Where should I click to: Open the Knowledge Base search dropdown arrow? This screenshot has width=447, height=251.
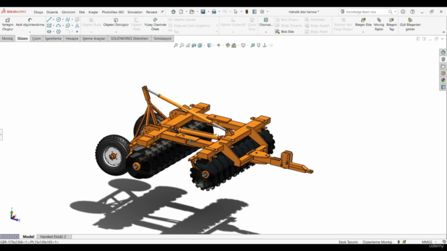(x=395, y=12)
